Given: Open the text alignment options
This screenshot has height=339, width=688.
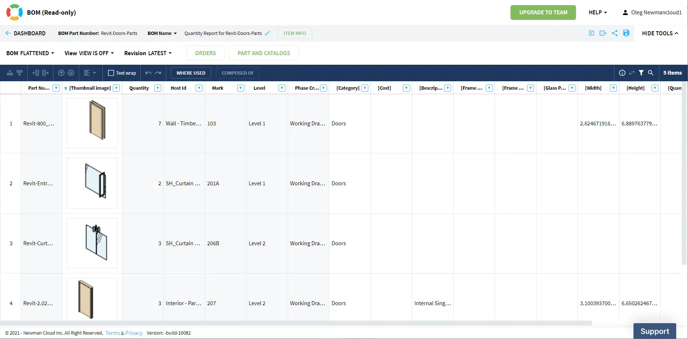Looking at the screenshot, I should pyautogui.click(x=90, y=73).
